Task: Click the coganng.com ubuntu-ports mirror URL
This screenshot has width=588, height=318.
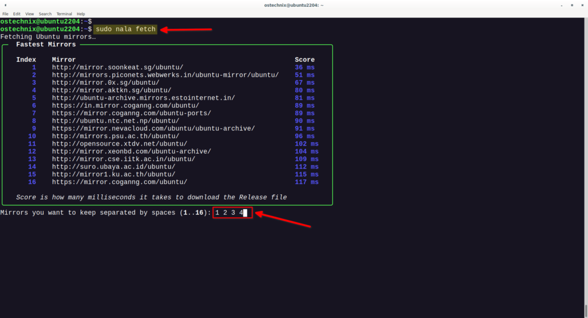Action: tap(131, 113)
